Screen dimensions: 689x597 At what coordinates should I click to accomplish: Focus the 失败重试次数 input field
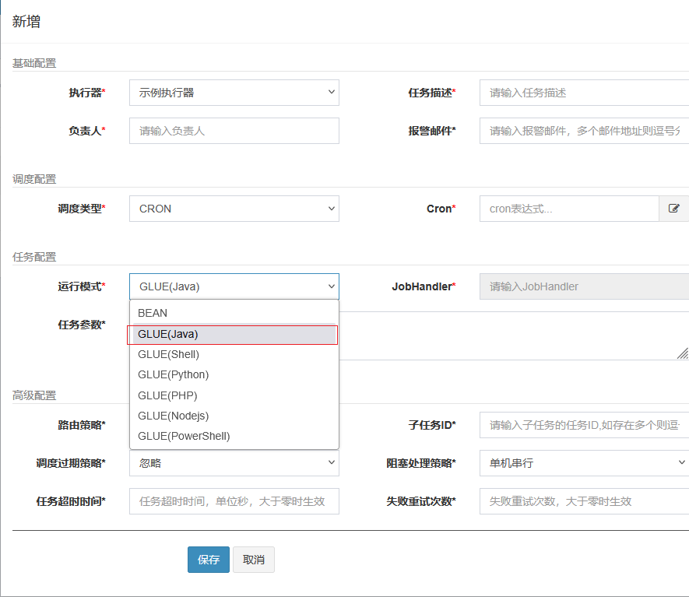click(x=585, y=501)
